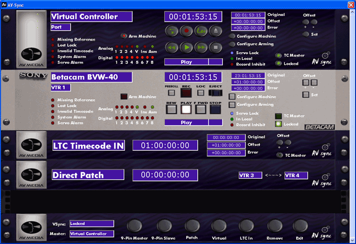Open the Master field showing Virtual Controller
This screenshot has height=244, width=356.
coord(91,234)
